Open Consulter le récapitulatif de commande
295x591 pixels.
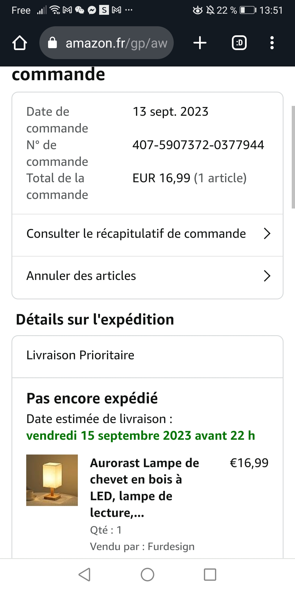click(136, 234)
